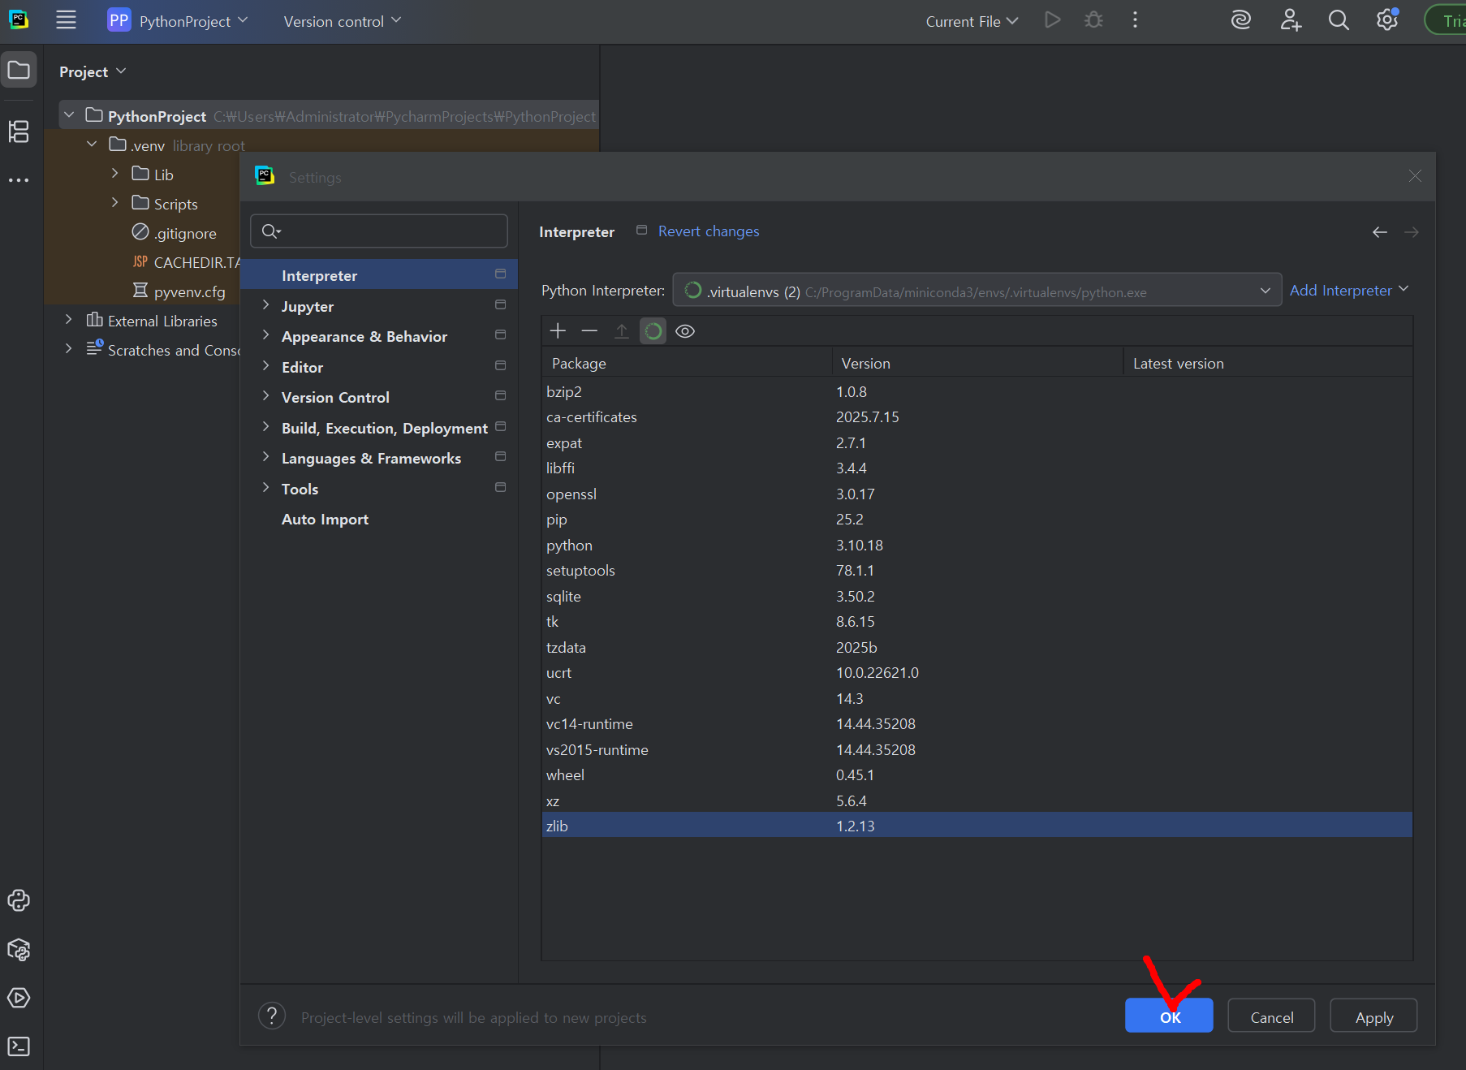Reload the package list
Image resolution: width=1466 pixels, height=1070 pixels.
[x=653, y=331]
